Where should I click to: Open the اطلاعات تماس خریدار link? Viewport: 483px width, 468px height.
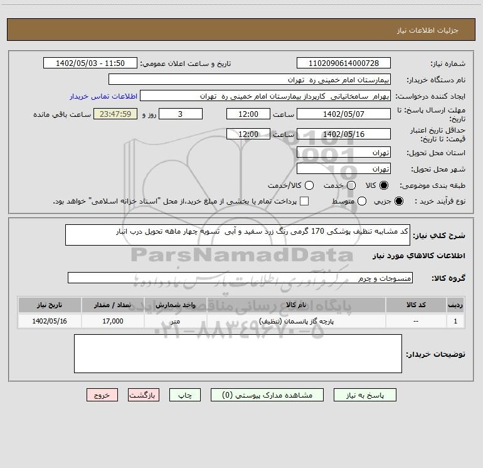(103, 96)
